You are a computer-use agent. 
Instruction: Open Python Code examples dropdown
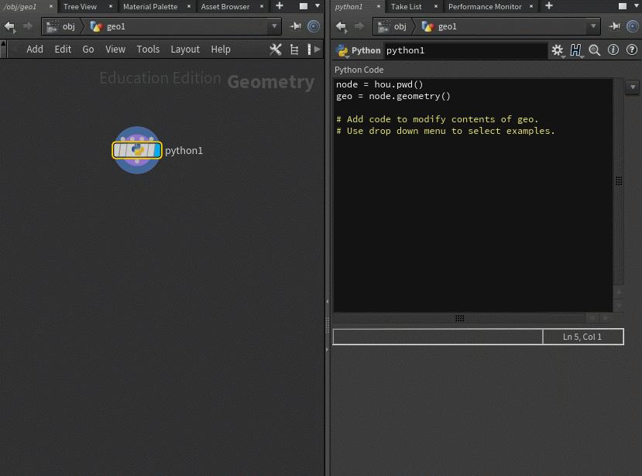pos(633,87)
